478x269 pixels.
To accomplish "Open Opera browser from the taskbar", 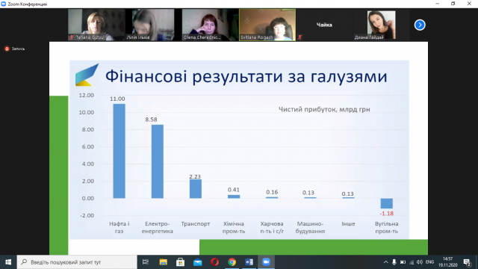I will 215,262.
